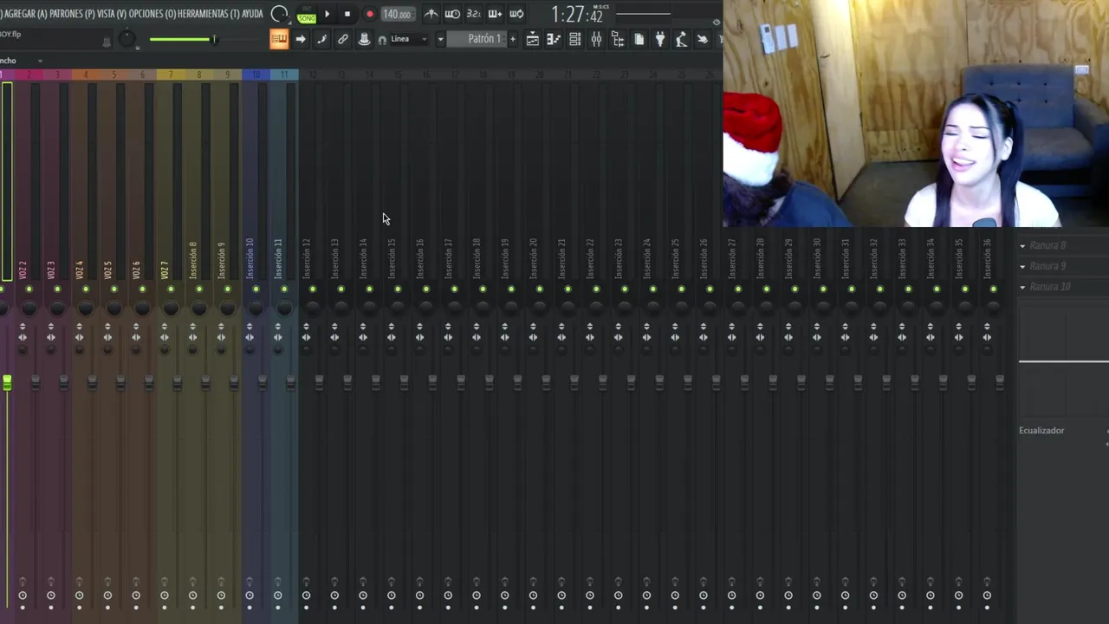The width and height of the screenshot is (1109, 624).
Task: Open the OPCIONES (O) menu
Action: (x=152, y=14)
